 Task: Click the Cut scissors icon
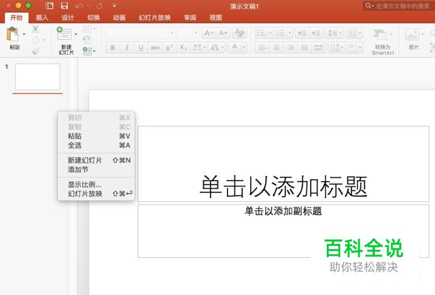coord(35,29)
